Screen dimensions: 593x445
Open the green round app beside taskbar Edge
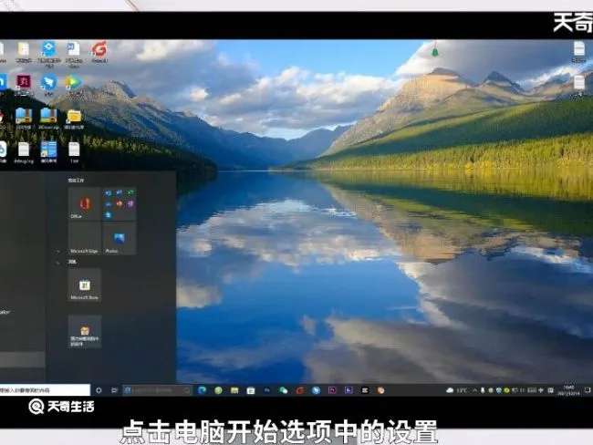click(x=218, y=390)
